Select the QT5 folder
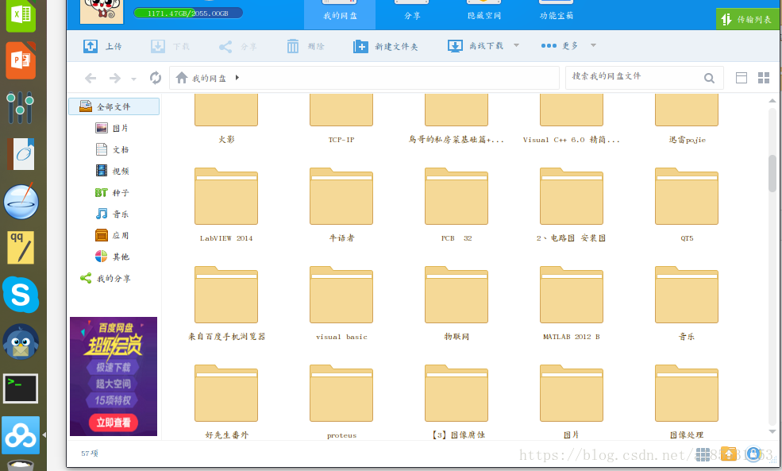Viewport: 782px width, 471px height. 687,197
